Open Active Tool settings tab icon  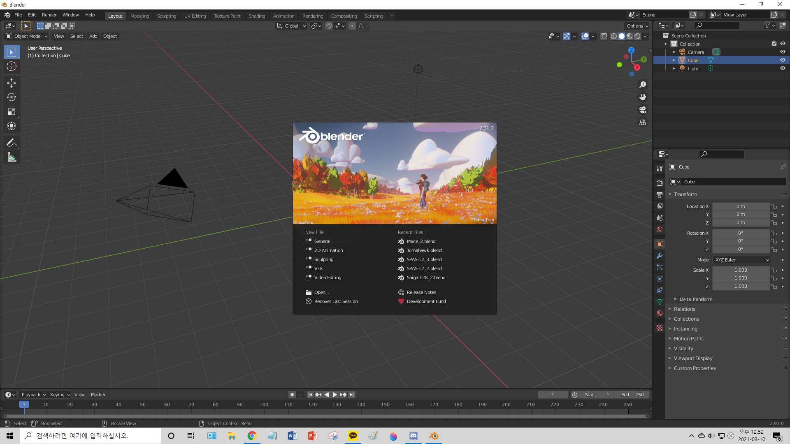coord(660,169)
